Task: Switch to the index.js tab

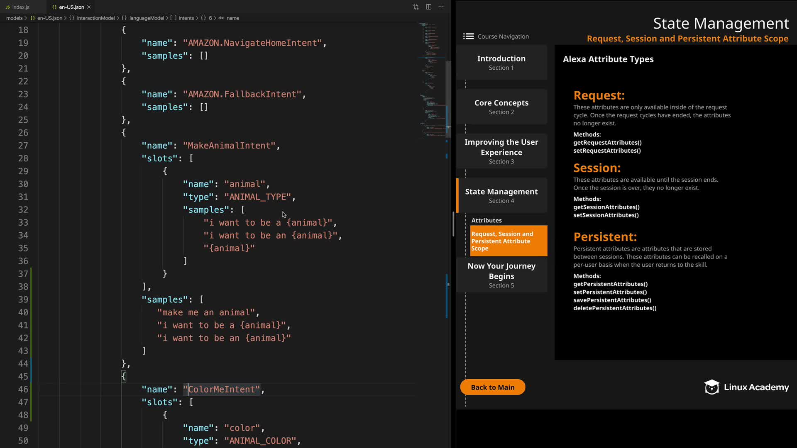Action: (x=21, y=7)
